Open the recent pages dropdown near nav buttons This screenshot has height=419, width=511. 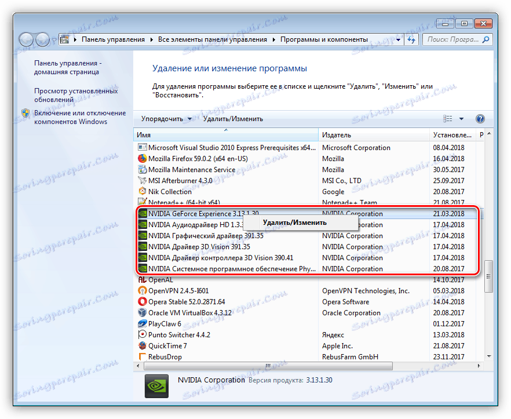pyautogui.click(x=53, y=41)
